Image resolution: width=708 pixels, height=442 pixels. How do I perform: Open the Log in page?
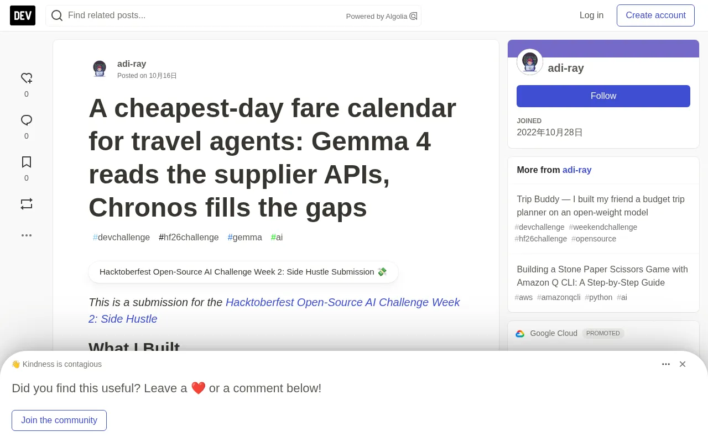591,15
